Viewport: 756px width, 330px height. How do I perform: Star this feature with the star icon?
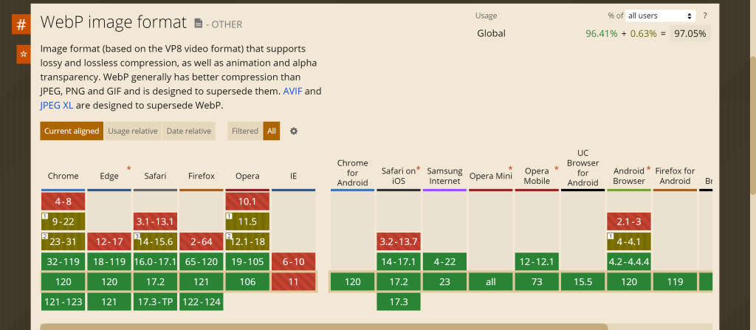point(24,55)
